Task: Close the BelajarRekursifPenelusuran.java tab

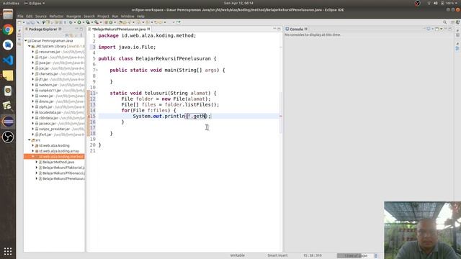Action: coord(148,29)
